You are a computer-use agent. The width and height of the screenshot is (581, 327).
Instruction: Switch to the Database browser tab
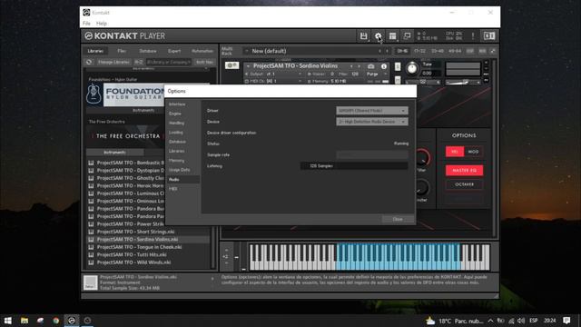tap(148, 51)
